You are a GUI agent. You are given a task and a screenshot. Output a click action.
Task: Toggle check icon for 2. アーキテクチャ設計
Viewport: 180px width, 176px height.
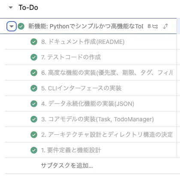[34, 135]
